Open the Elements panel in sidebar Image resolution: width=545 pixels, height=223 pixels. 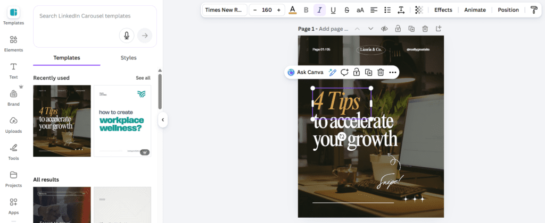click(13, 42)
